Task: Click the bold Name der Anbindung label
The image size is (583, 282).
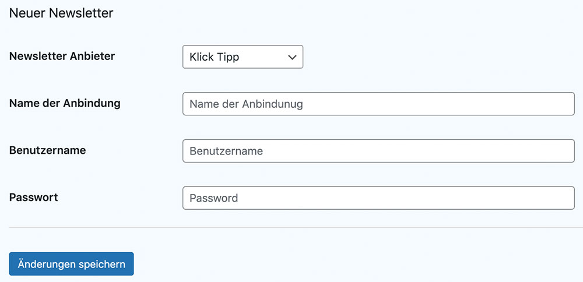Action: [x=65, y=103]
